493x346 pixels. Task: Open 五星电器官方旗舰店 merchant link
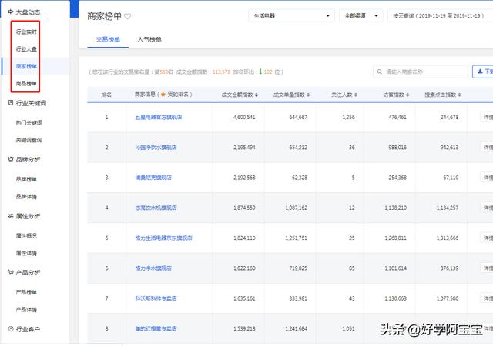tap(159, 117)
